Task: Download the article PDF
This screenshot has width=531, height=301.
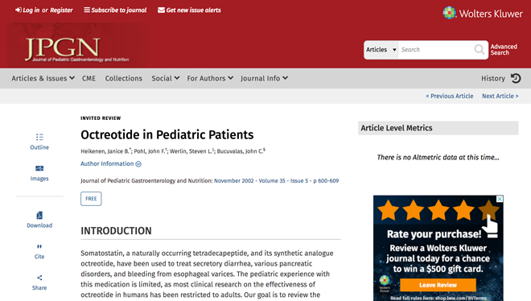Action: (39, 216)
